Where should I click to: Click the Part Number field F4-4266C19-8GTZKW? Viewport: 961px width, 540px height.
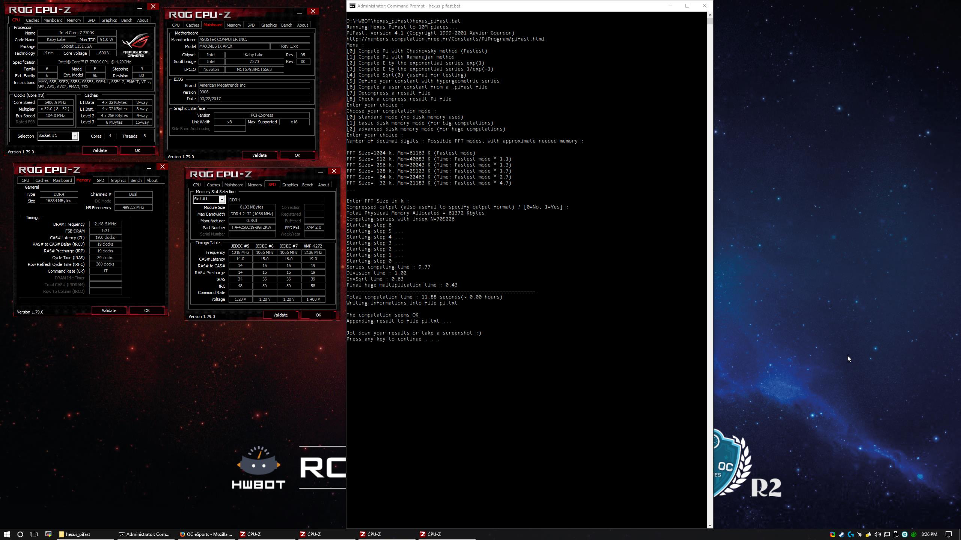click(252, 227)
